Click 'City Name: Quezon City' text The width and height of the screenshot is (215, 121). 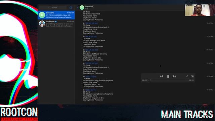[92, 58]
